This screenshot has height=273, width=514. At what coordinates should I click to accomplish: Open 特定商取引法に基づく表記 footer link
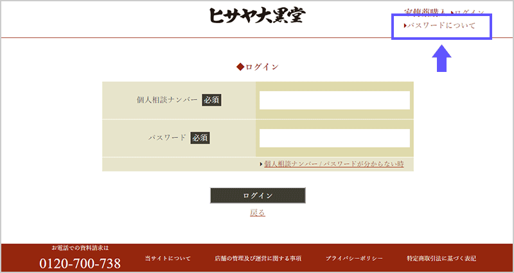(441, 259)
